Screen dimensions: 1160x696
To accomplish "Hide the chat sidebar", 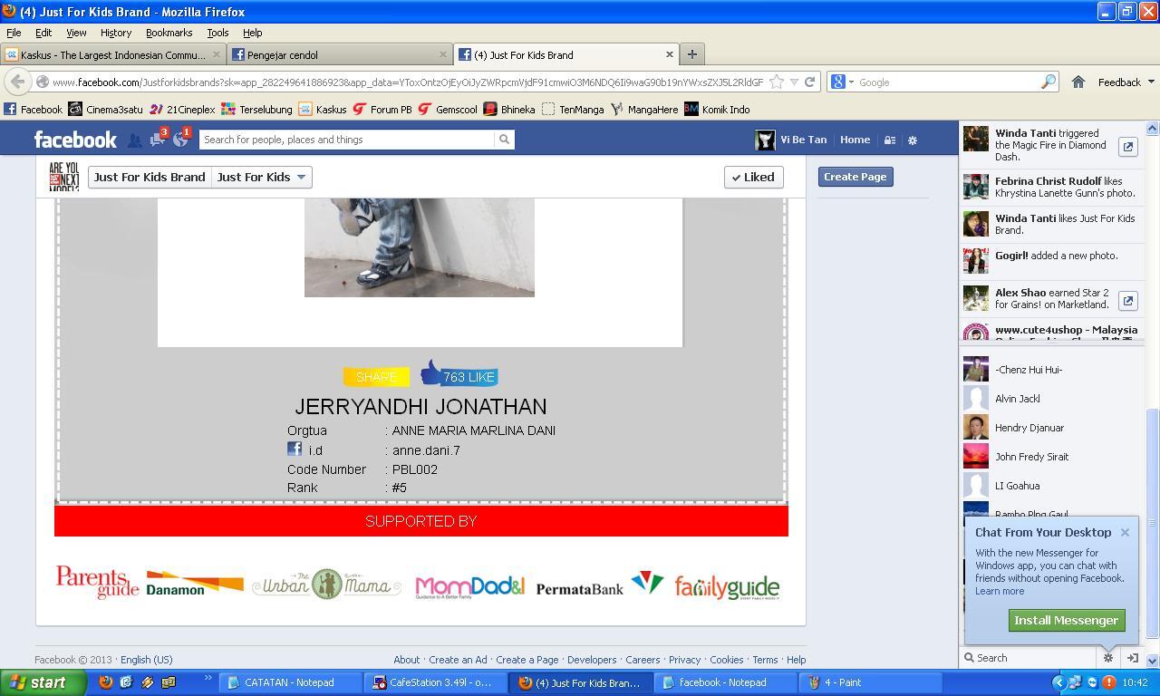I will pos(1132,658).
